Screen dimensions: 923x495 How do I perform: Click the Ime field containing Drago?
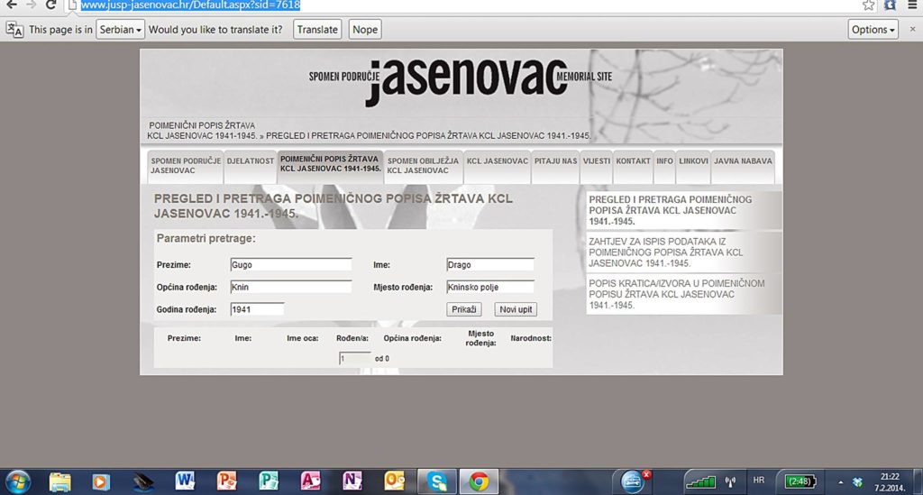[490, 265]
